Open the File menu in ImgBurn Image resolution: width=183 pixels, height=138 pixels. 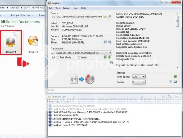(51, 8)
